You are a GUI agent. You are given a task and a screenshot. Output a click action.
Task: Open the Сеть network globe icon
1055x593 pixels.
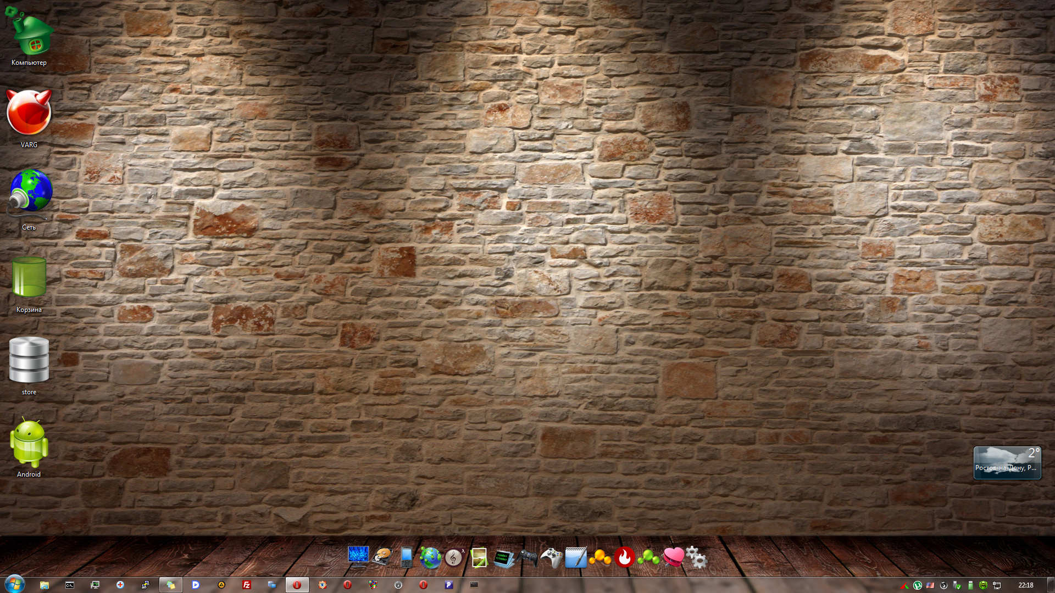pos(30,192)
